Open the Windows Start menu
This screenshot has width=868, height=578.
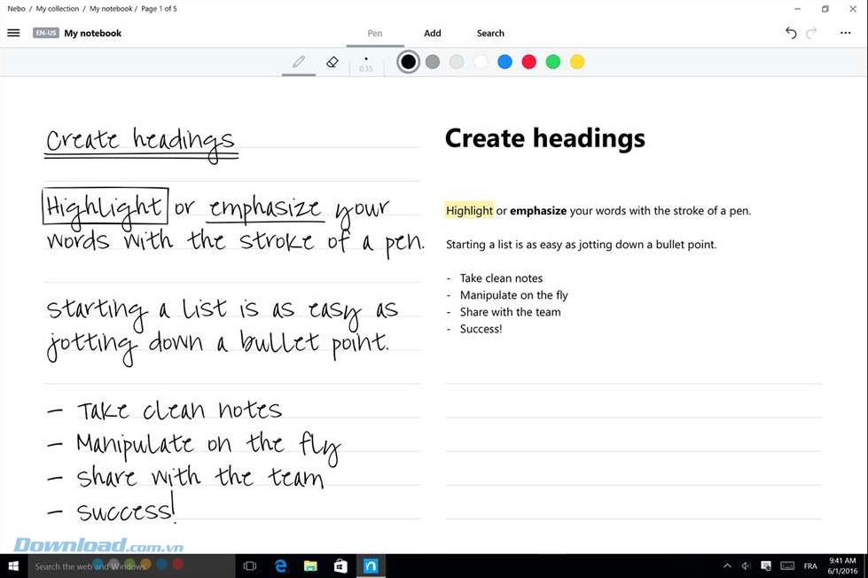coord(13,566)
